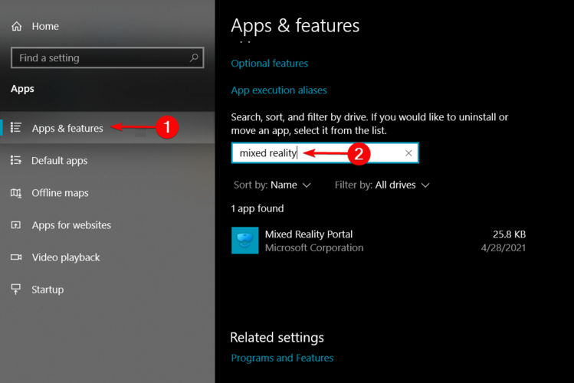
Task: Go to Home in settings sidebar
Action: coord(45,26)
